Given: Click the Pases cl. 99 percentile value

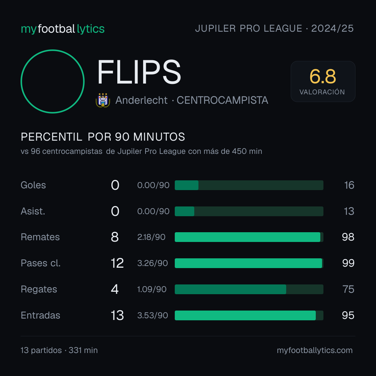Looking at the screenshot, I should (348, 263).
